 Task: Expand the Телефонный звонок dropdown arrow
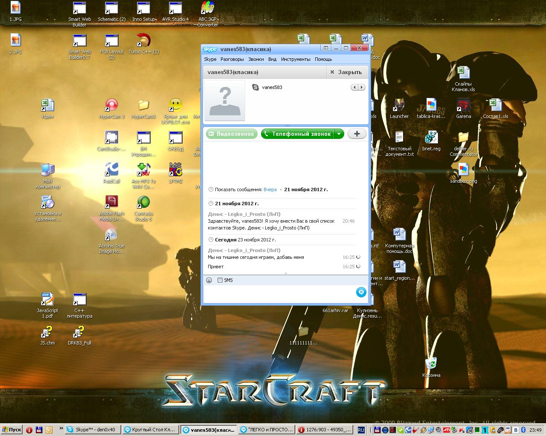pyautogui.click(x=339, y=134)
